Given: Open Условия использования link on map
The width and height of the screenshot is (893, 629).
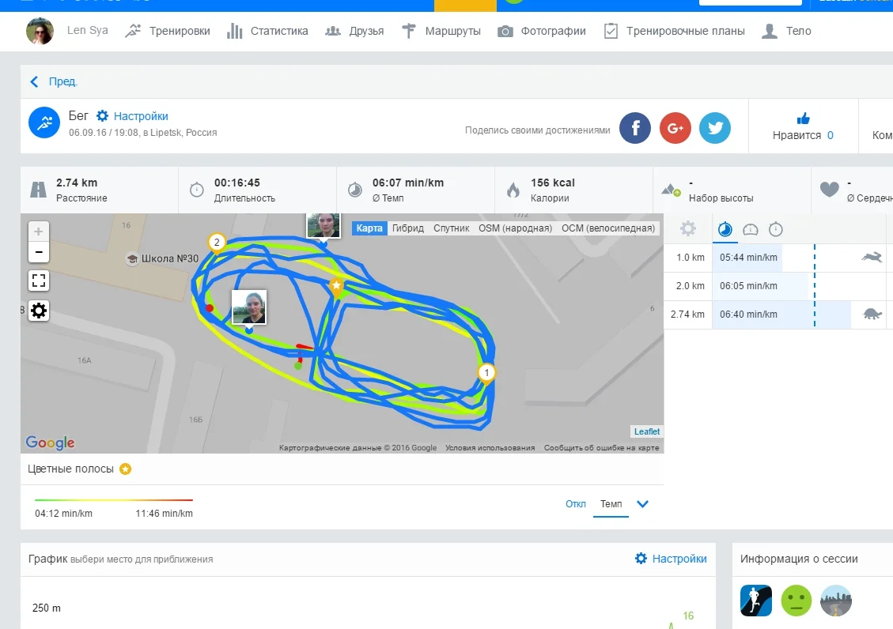Looking at the screenshot, I should tap(490, 447).
